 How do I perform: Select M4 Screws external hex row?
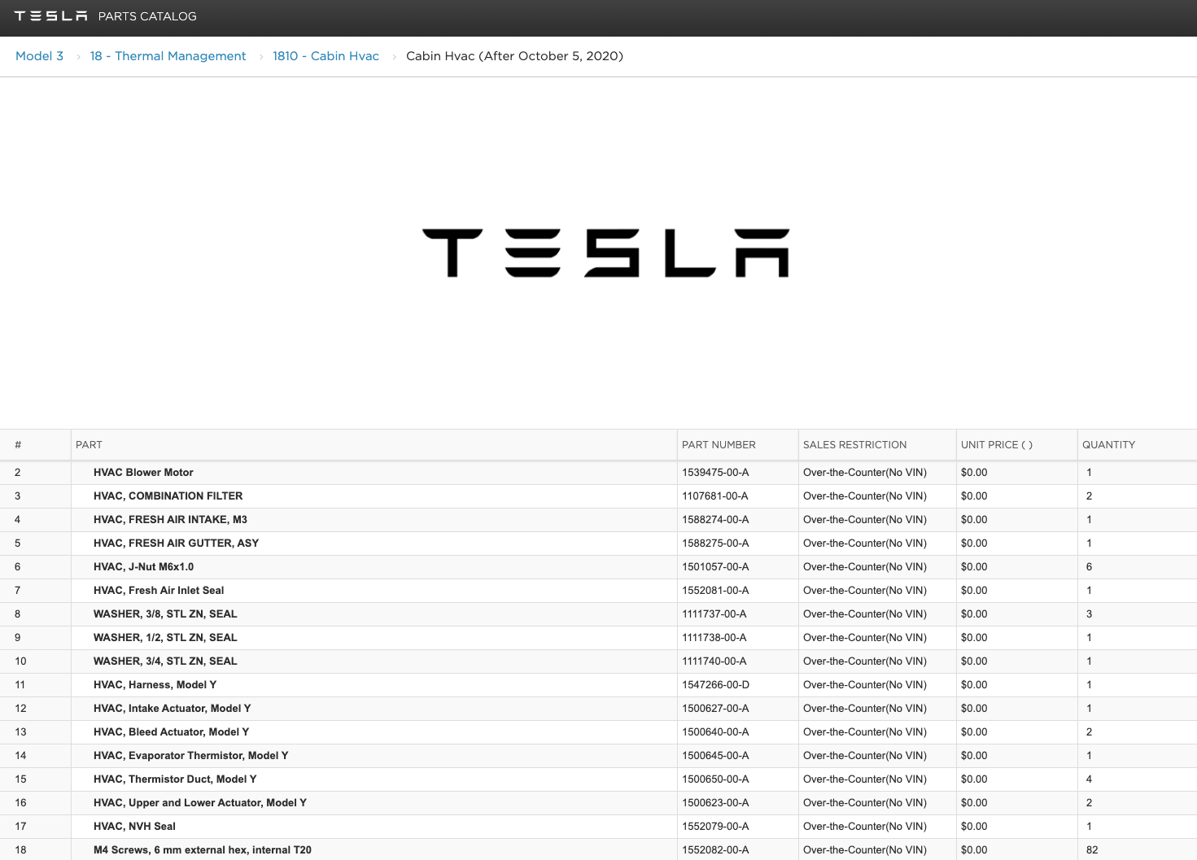coord(202,850)
